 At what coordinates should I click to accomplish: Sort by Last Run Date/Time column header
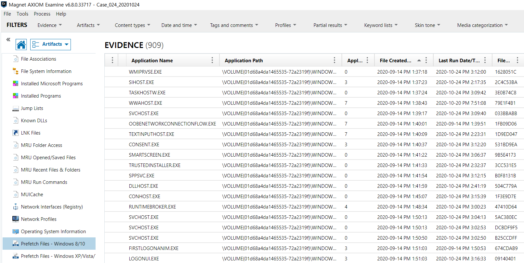tap(459, 60)
